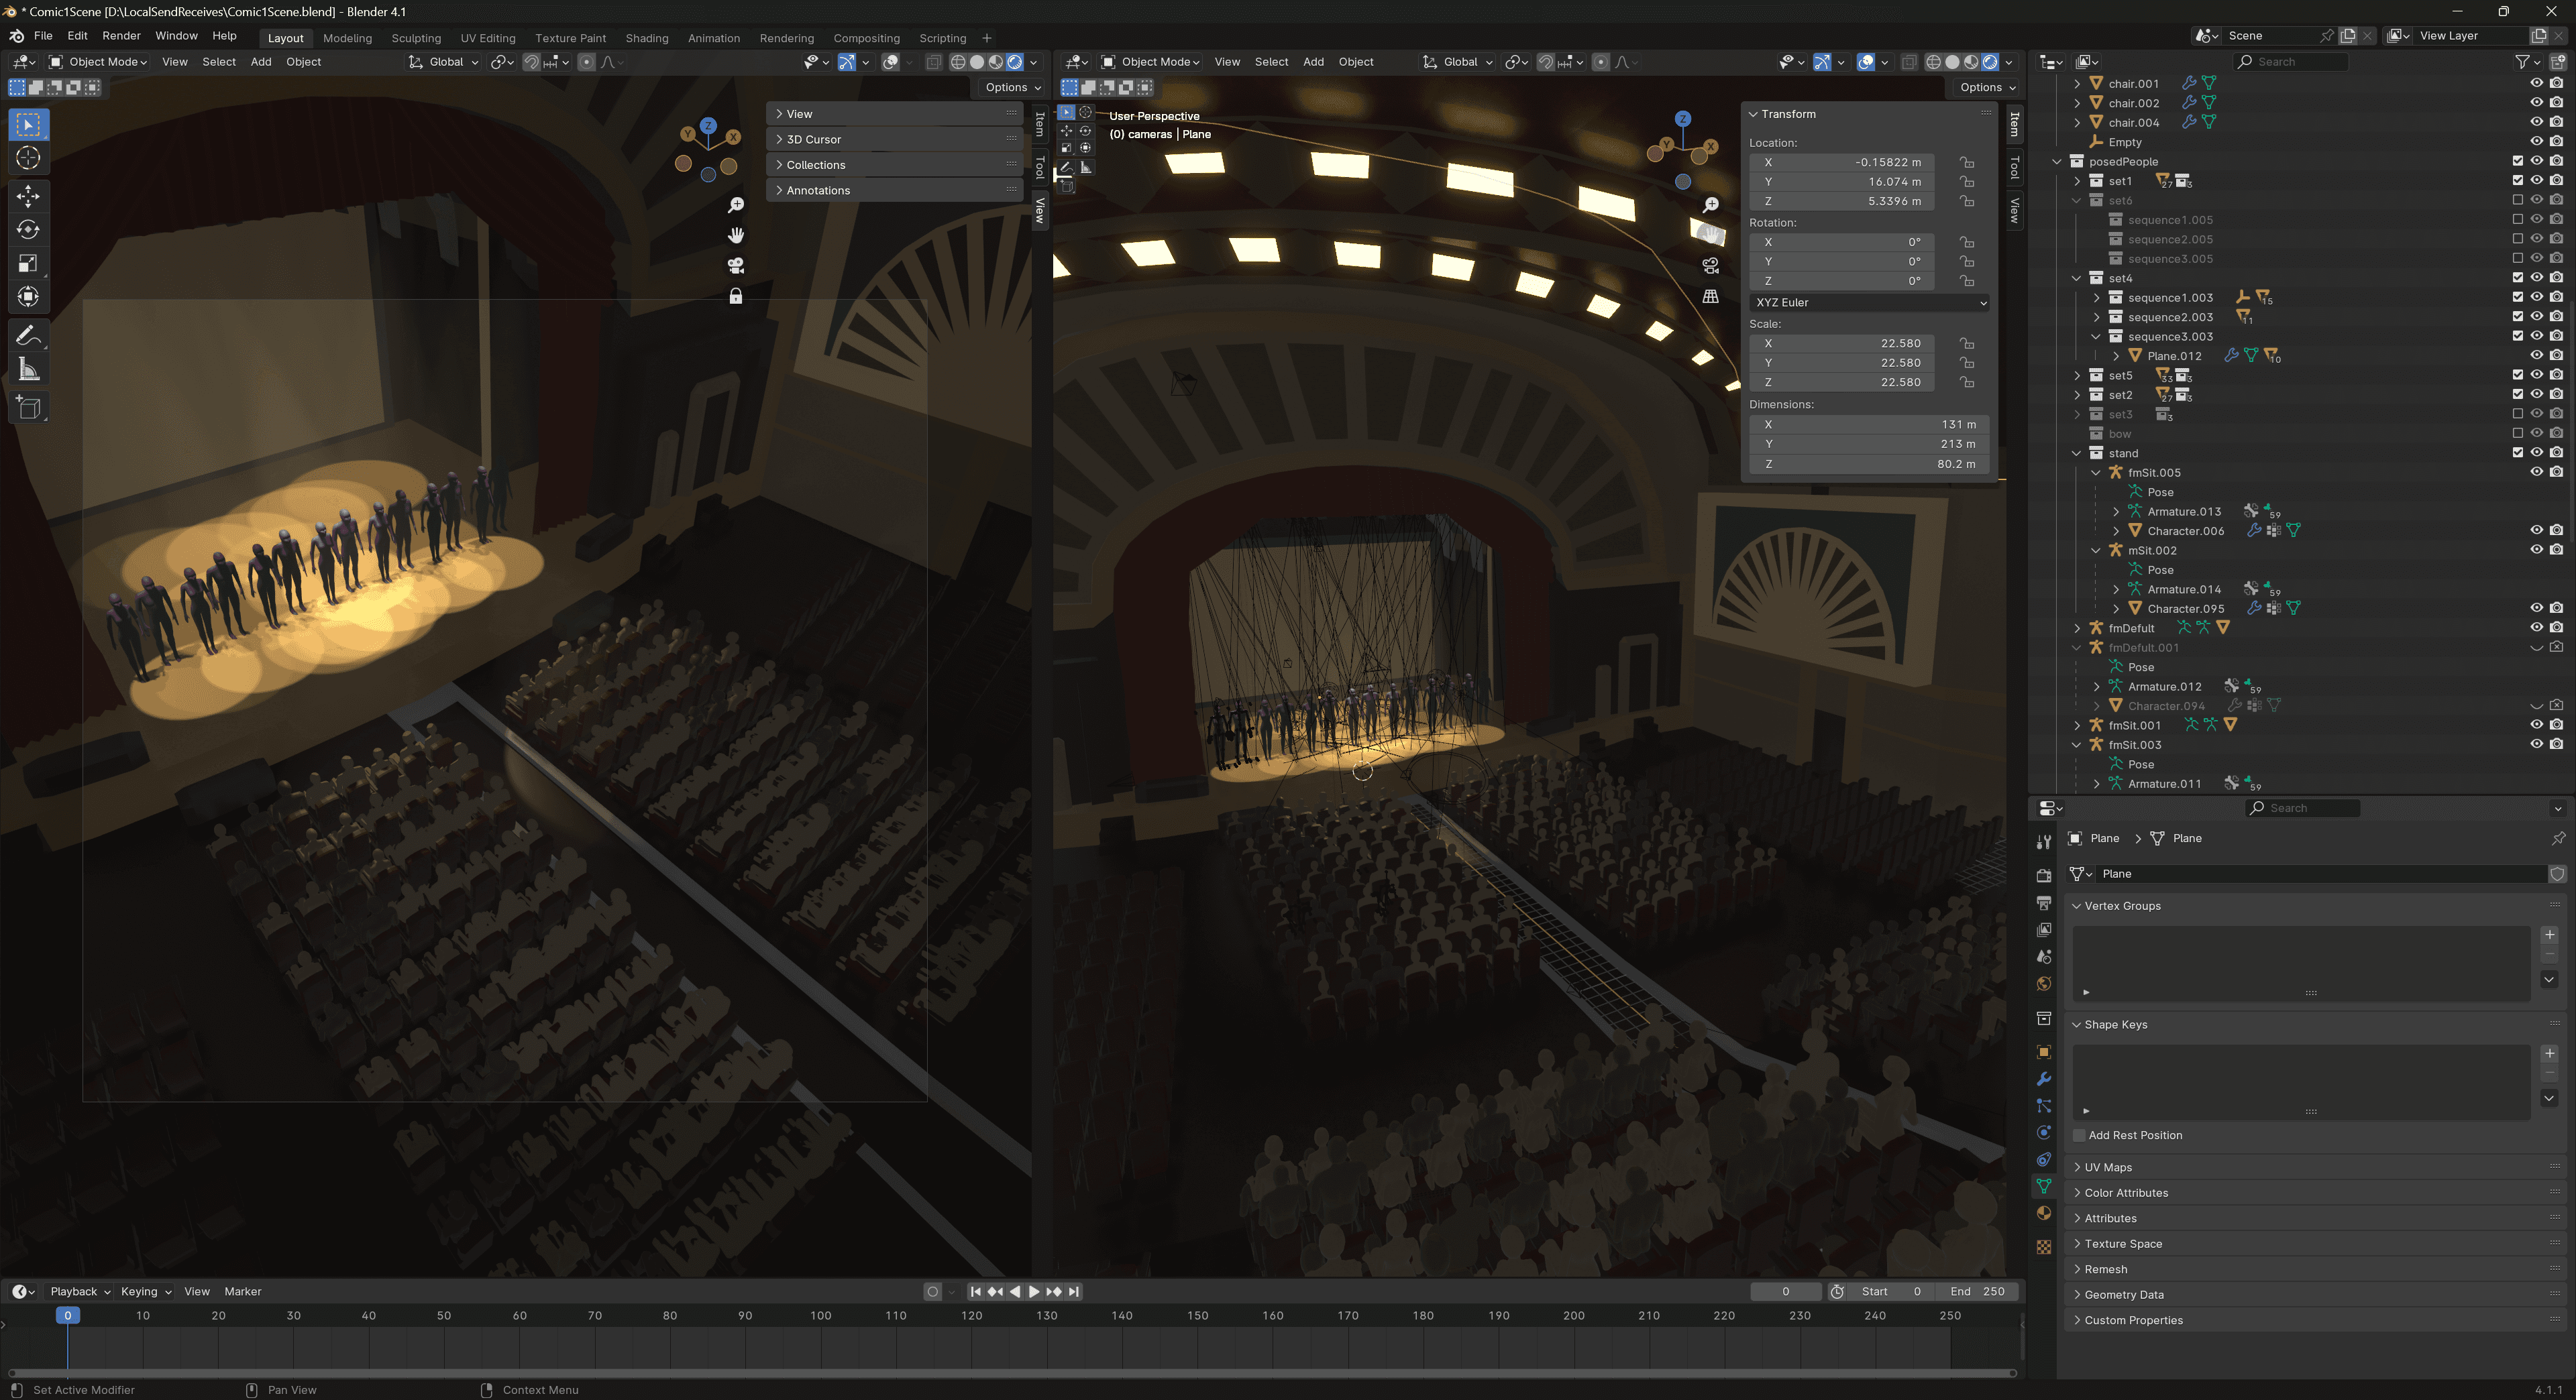The width and height of the screenshot is (2576, 1400).
Task: Open the Material properties tab
Action: (2044, 1214)
